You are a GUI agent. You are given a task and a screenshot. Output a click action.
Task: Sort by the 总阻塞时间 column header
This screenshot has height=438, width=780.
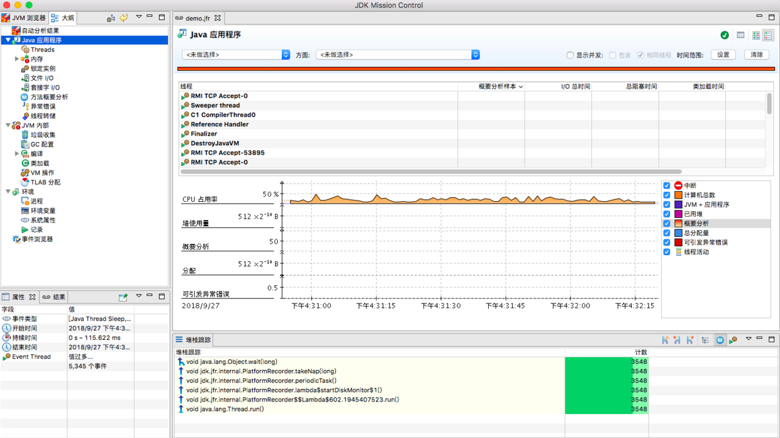pyautogui.click(x=625, y=86)
